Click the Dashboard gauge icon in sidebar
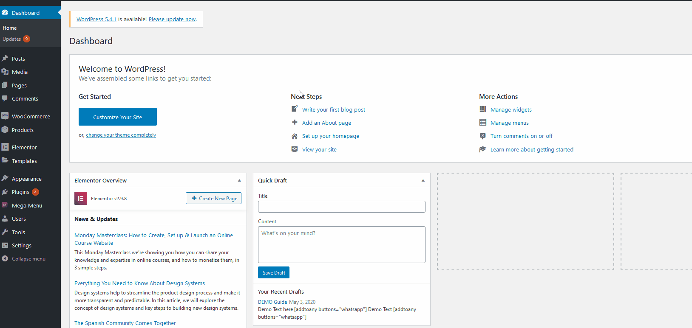 (5, 13)
